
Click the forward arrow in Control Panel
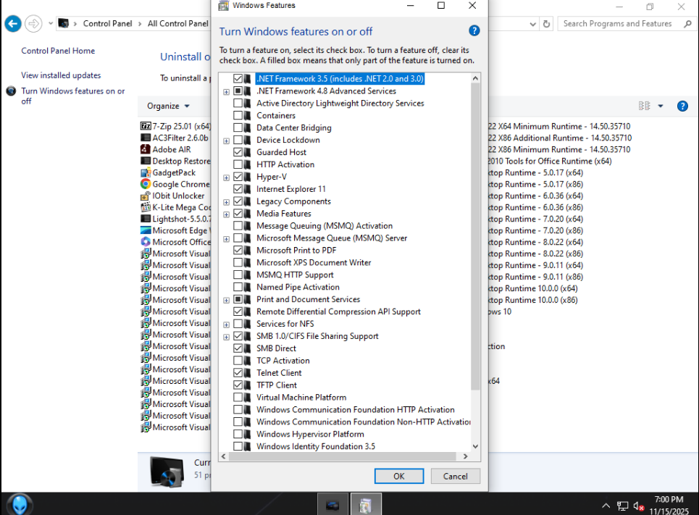[33, 24]
